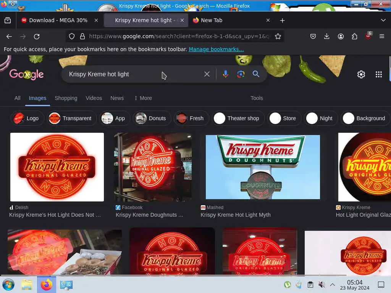This screenshot has height=293, width=391.
Task: Open Krispy Kreme Hot Light Myth link
Action: 236,215
